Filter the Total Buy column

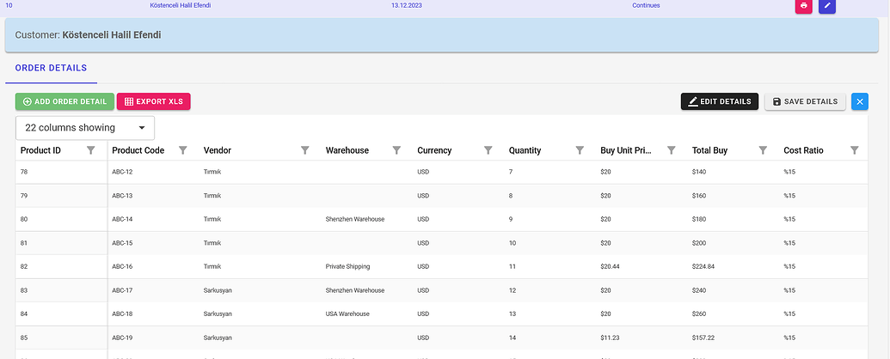click(763, 150)
